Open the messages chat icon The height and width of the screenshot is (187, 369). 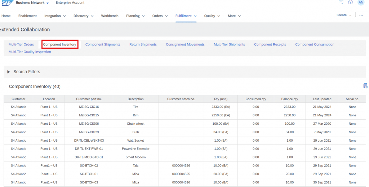pyautogui.click(x=341, y=2)
